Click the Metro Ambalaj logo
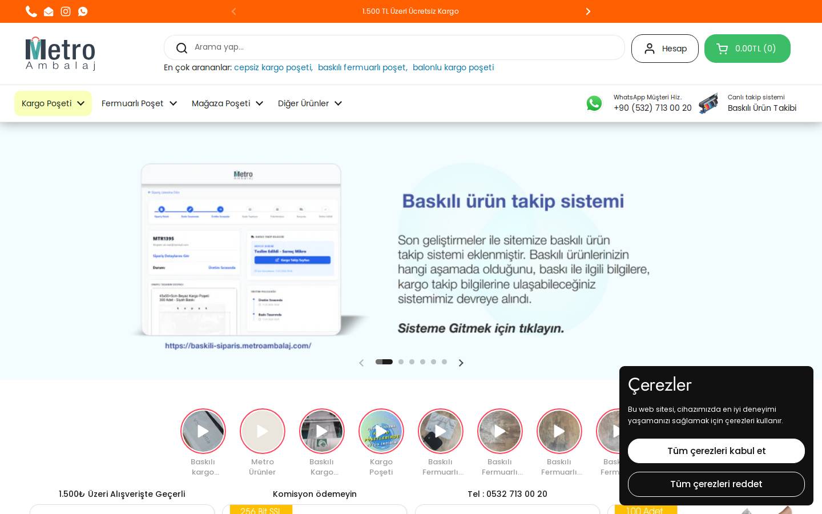822x514 pixels. pyautogui.click(x=61, y=54)
